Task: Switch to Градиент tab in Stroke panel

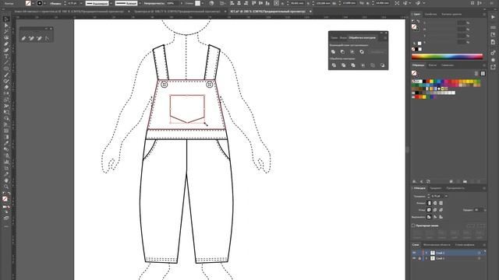Action: [x=435, y=188]
